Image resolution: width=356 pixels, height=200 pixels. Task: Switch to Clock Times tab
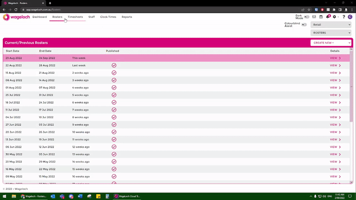(108, 17)
